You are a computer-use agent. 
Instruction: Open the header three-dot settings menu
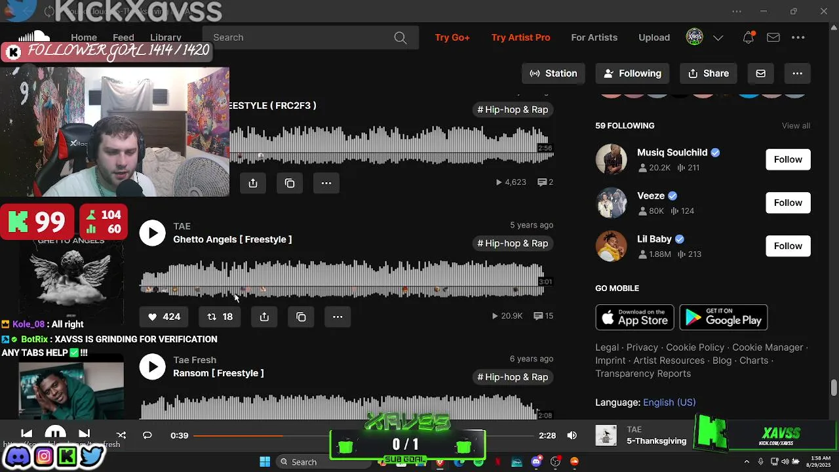tap(798, 37)
